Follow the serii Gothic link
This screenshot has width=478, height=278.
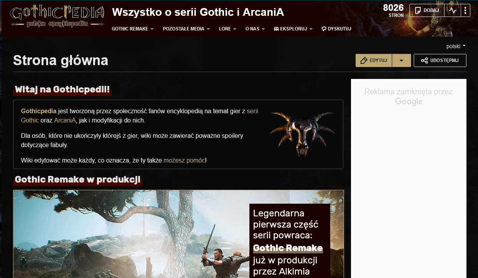click(x=140, y=116)
